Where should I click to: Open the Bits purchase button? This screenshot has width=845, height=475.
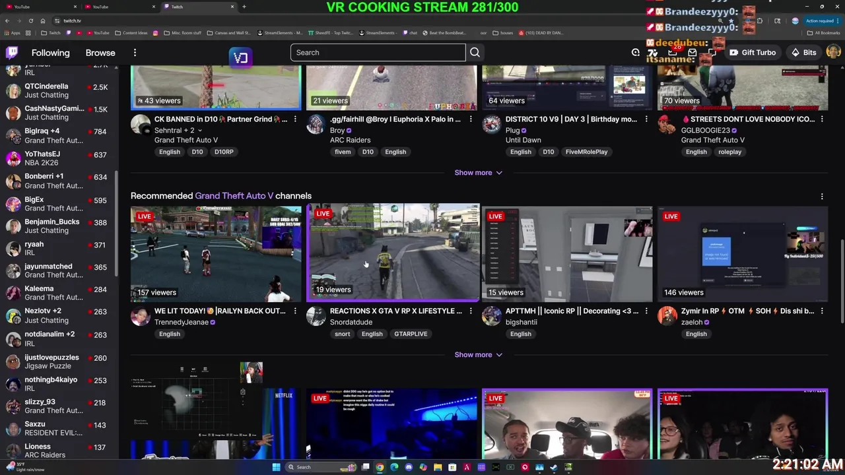[x=804, y=53]
